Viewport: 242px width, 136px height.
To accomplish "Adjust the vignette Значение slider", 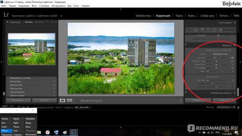I will [214, 58].
